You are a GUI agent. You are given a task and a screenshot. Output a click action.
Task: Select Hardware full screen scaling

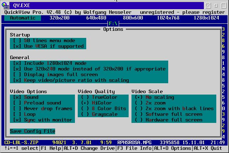point(169,120)
